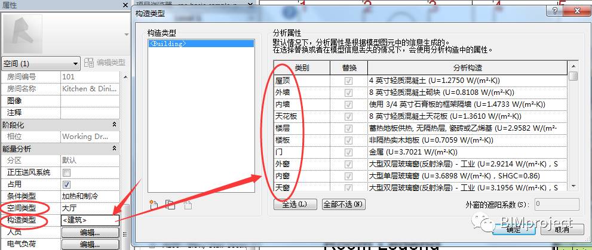592x250 pixels.
Task: Open the 空间 (1) type selector dropdown
Action: coord(41,64)
